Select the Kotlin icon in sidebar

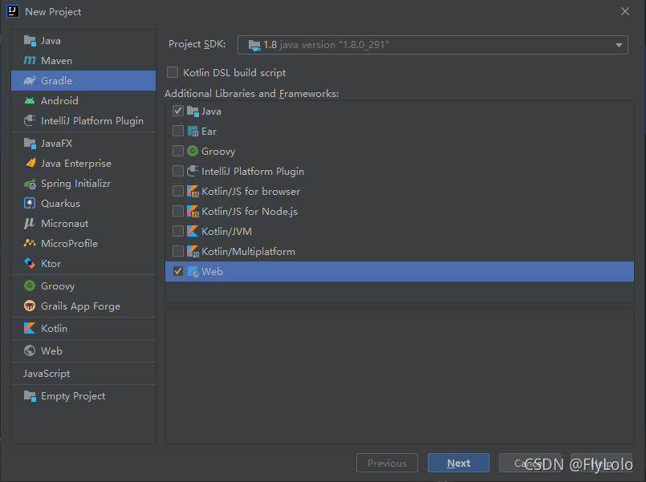point(30,328)
